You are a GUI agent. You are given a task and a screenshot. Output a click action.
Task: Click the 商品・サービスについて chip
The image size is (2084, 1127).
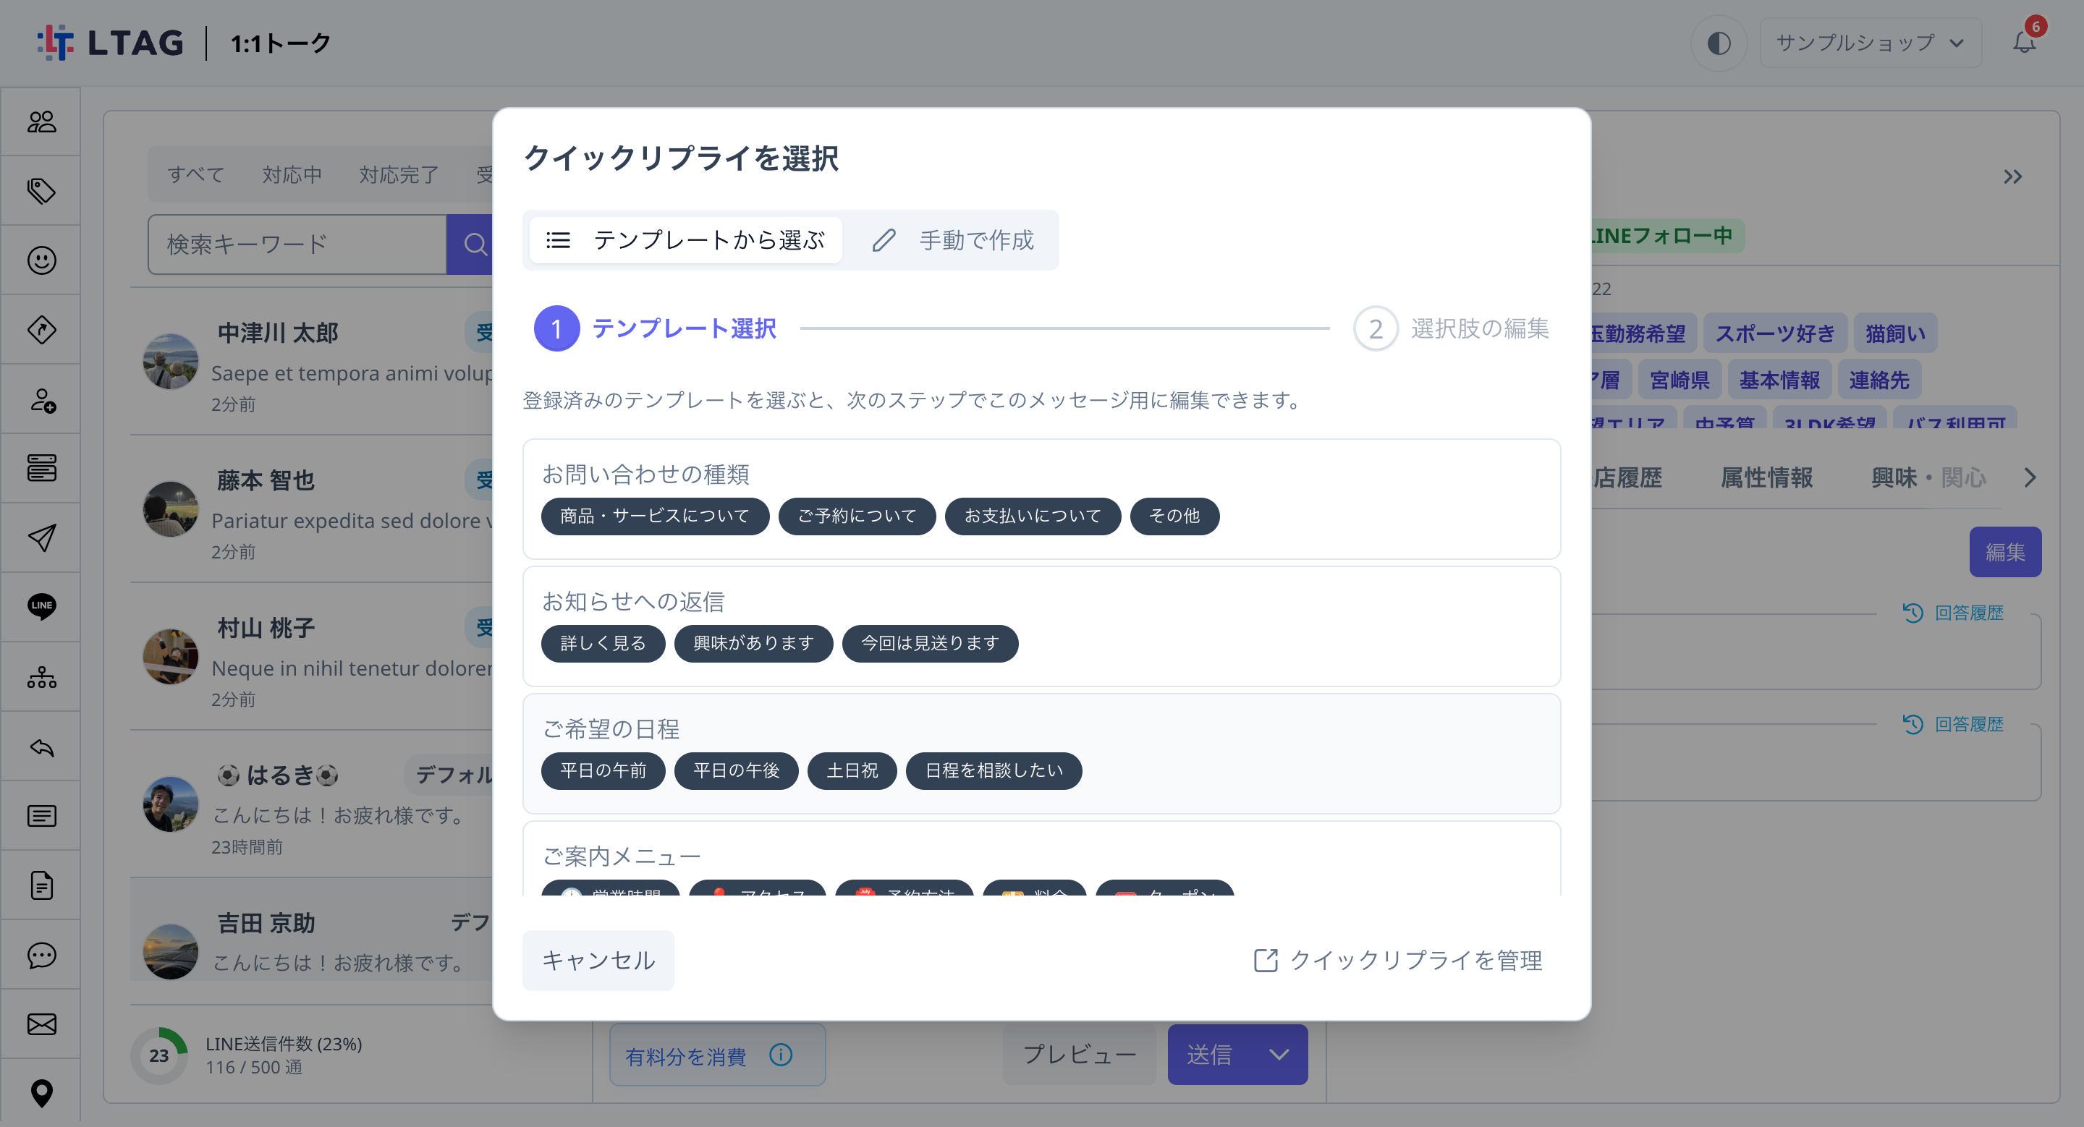click(654, 516)
